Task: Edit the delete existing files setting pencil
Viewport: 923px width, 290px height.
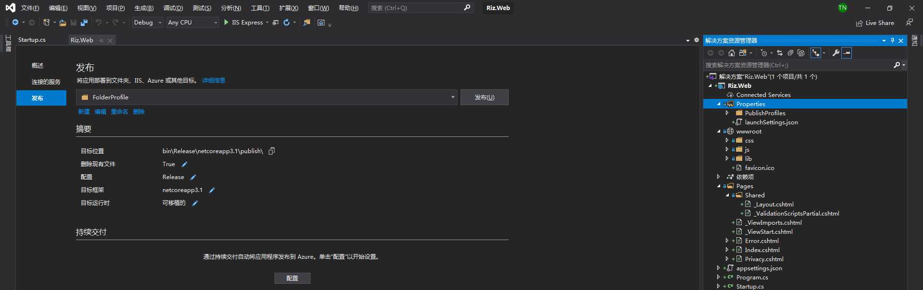Action: 185,164
